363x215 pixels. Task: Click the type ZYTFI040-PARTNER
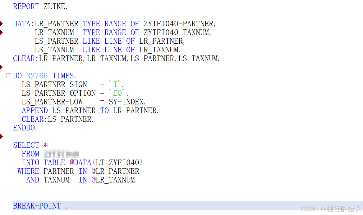[x=178, y=24]
